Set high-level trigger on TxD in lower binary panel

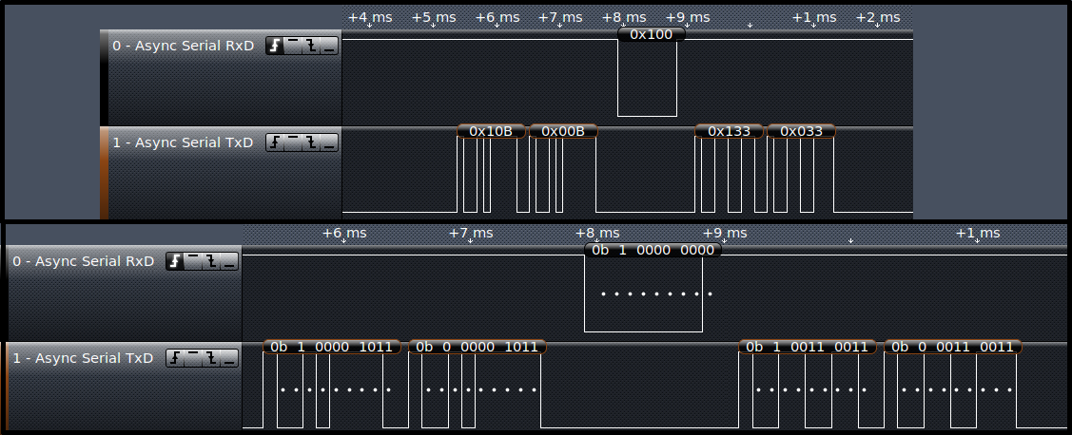193,358
